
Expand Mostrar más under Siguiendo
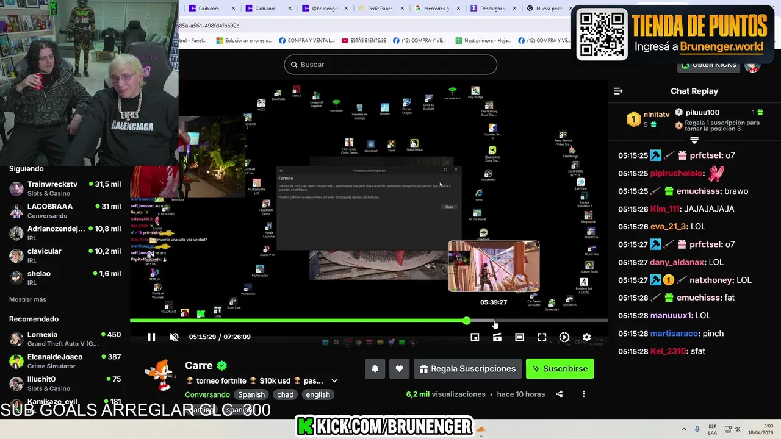point(27,299)
